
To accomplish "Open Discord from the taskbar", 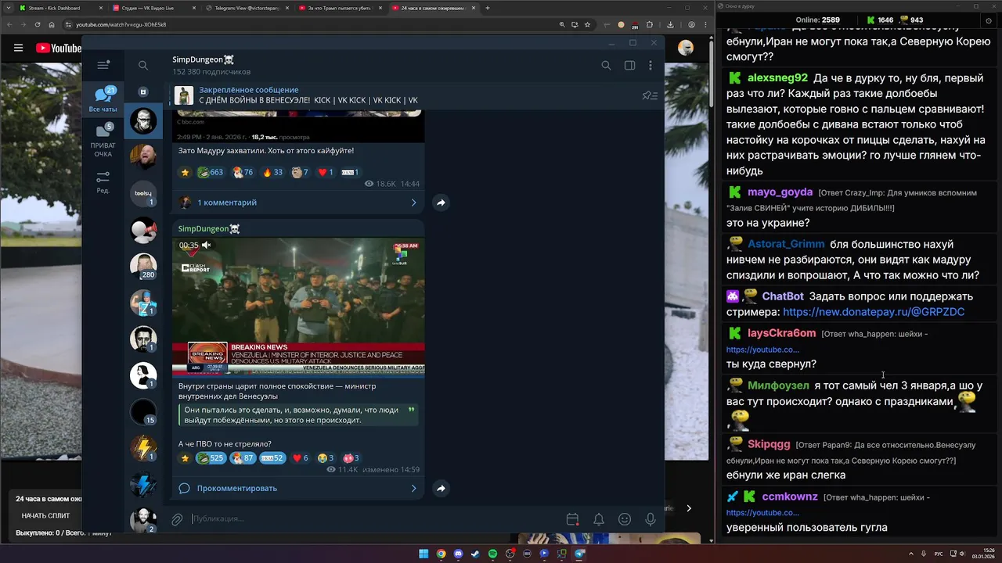I will [458, 554].
